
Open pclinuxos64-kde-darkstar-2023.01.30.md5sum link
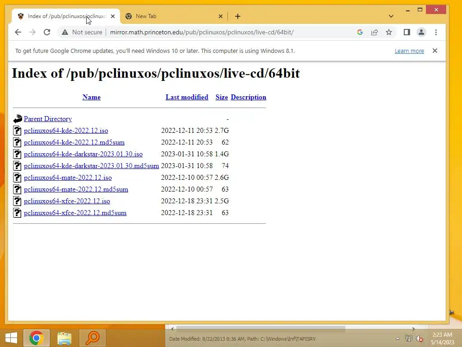91,166
